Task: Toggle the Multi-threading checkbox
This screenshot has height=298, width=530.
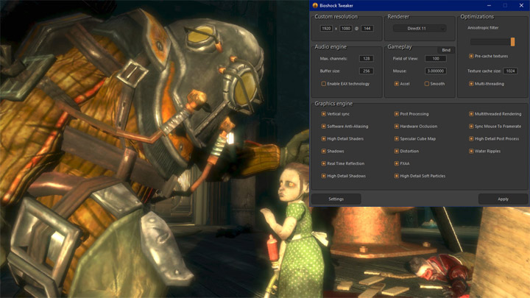Action: coord(471,84)
